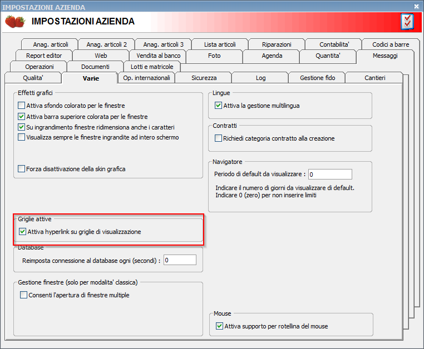Select the Log tab
The height and width of the screenshot is (349, 424).
(260, 78)
